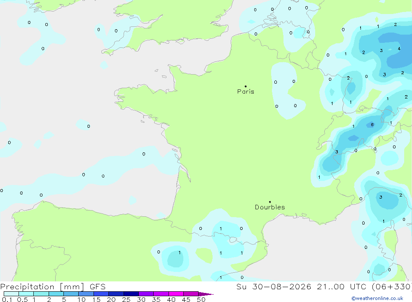Click the '6' precipitation value over Switzerland

pos(372,124)
